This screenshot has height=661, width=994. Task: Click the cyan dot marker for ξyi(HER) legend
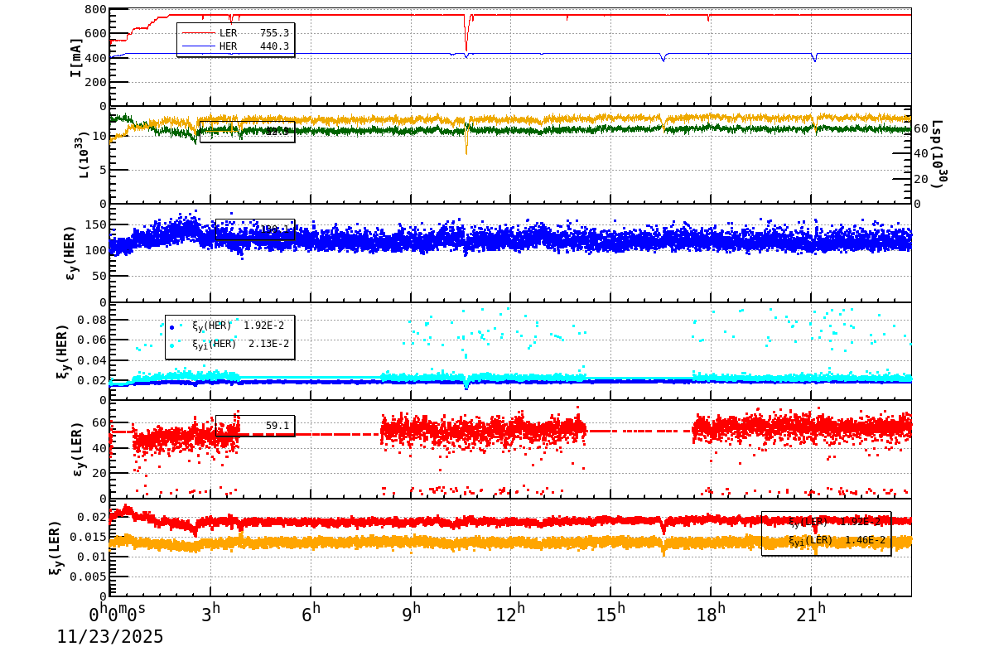click(x=172, y=345)
